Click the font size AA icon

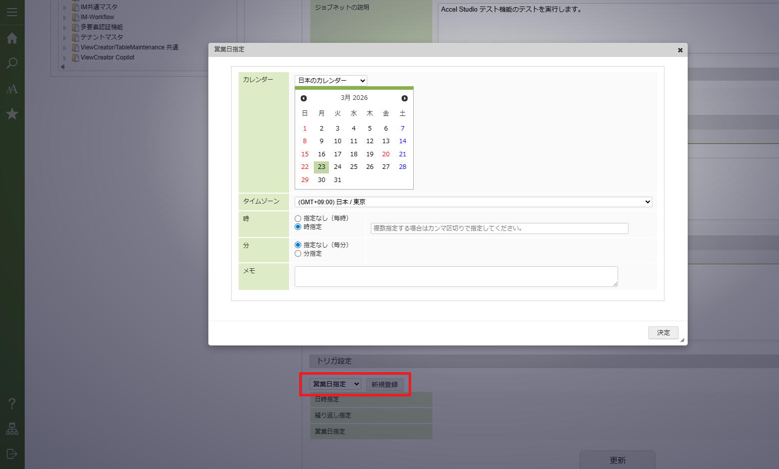click(12, 89)
